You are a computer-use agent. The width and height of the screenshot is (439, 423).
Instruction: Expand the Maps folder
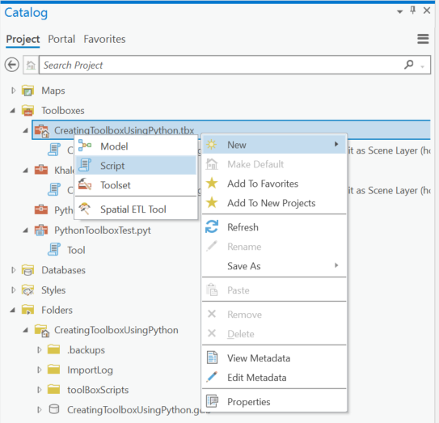tap(13, 91)
